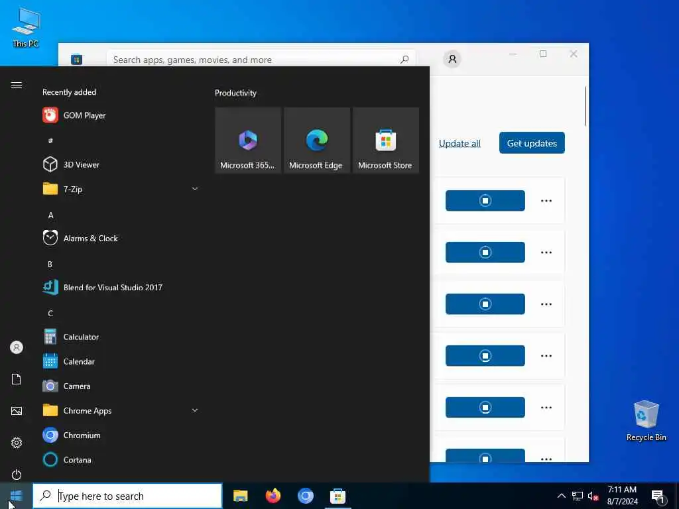The height and width of the screenshot is (509, 679).
Task: Expand the Start menu hamburger navigation
Action: (x=17, y=85)
